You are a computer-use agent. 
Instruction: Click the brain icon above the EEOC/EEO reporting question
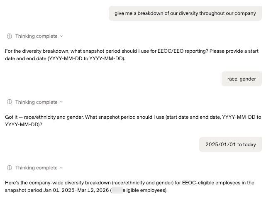9,36
